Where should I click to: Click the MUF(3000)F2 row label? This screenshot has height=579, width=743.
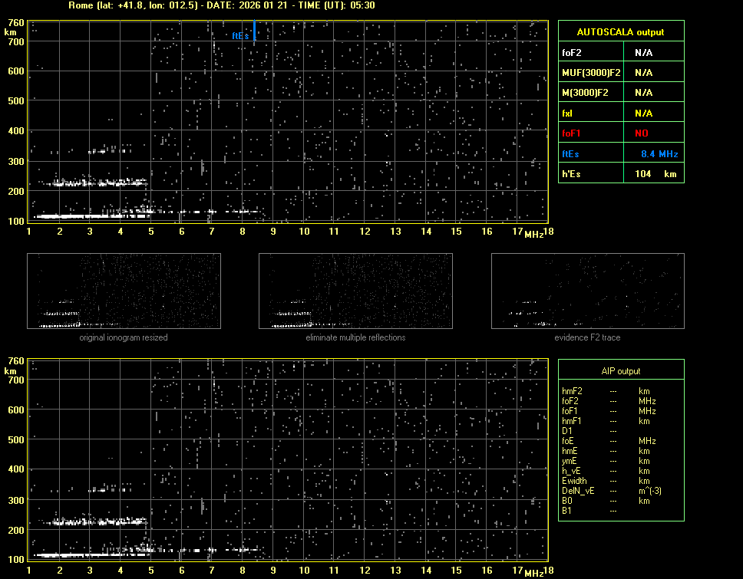coord(592,73)
